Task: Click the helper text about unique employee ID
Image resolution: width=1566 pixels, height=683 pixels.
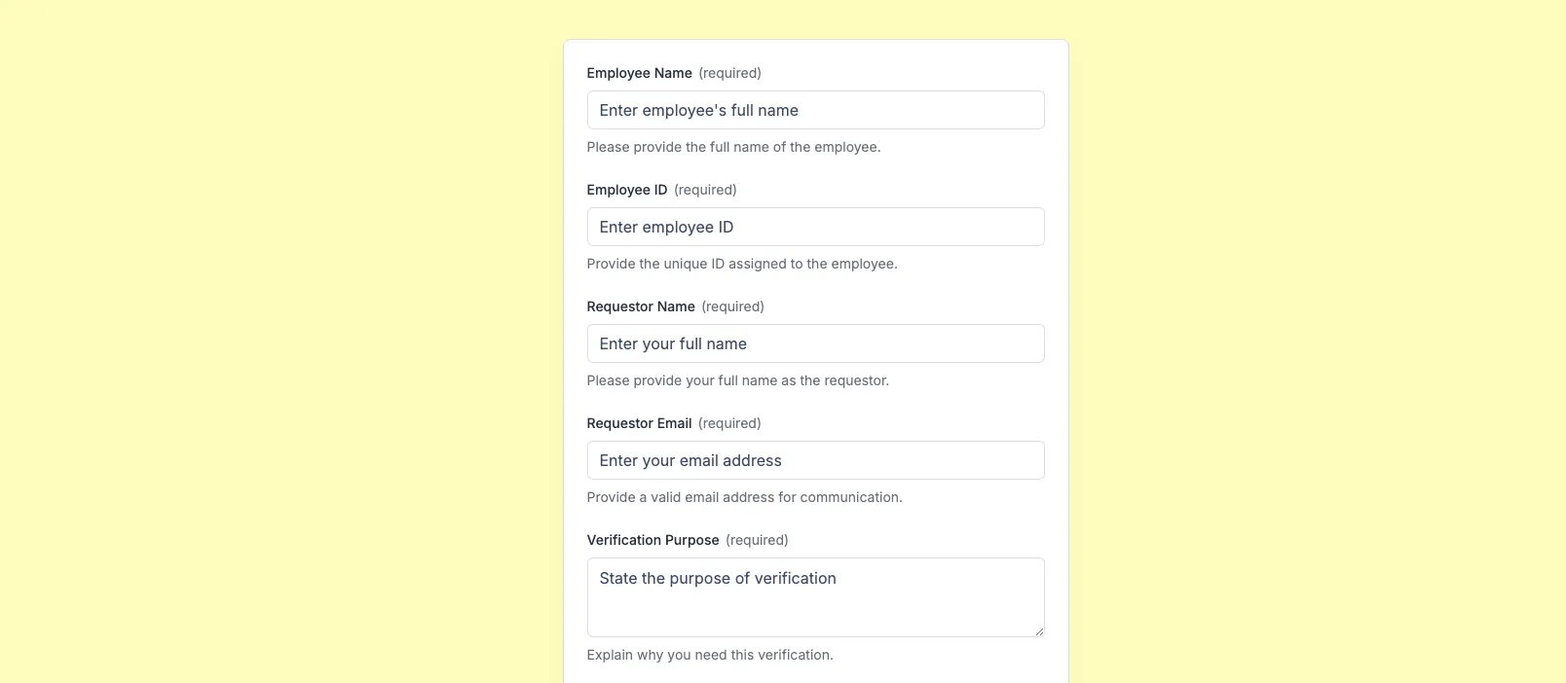Action: (741, 263)
